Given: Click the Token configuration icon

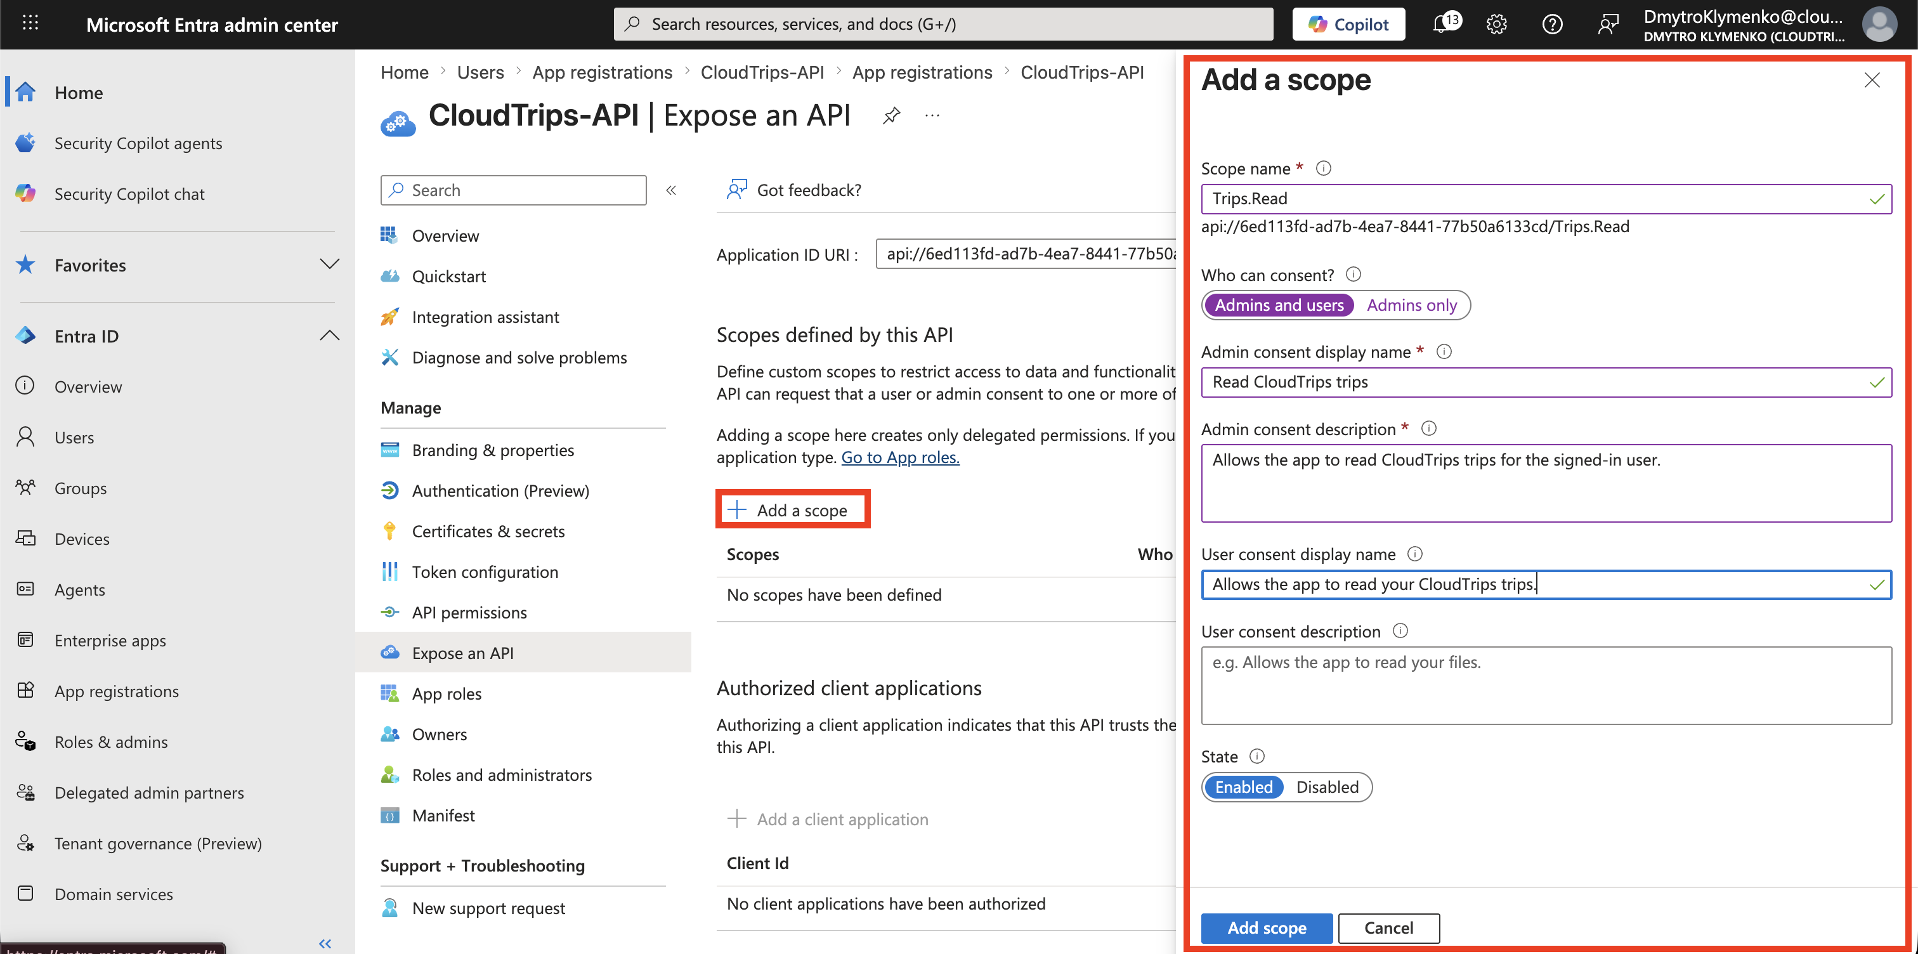Looking at the screenshot, I should (390, 572).
